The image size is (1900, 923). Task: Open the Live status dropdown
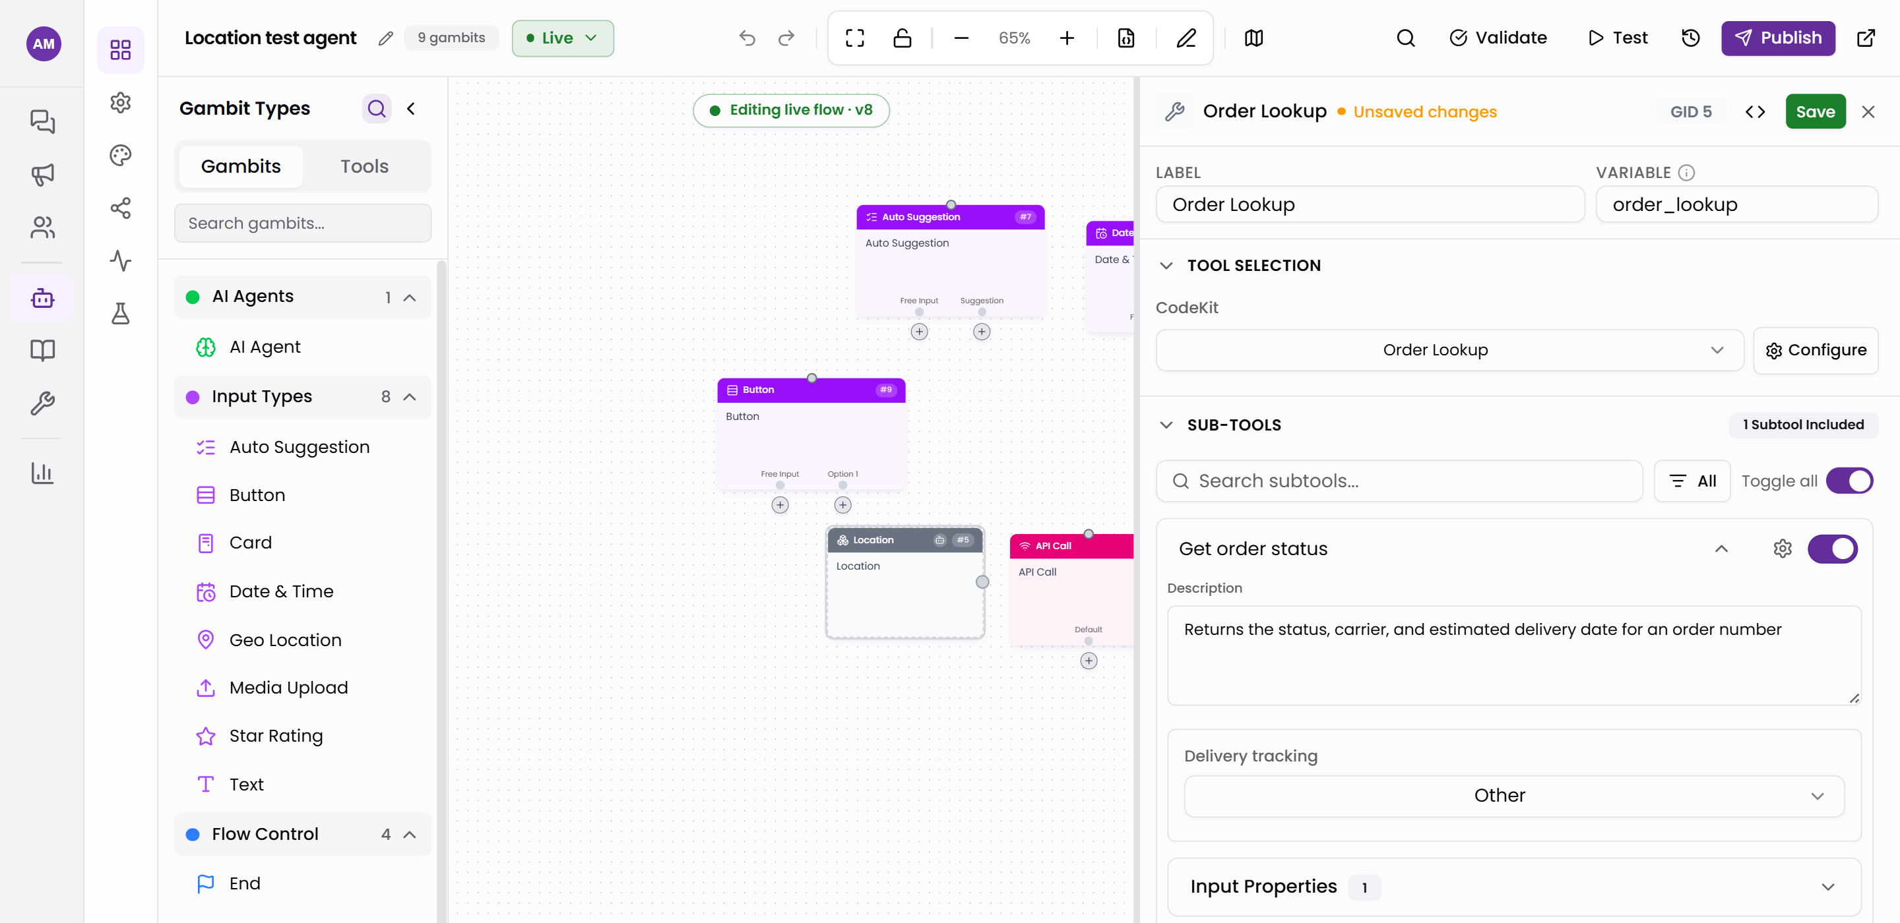coord(563,38)
